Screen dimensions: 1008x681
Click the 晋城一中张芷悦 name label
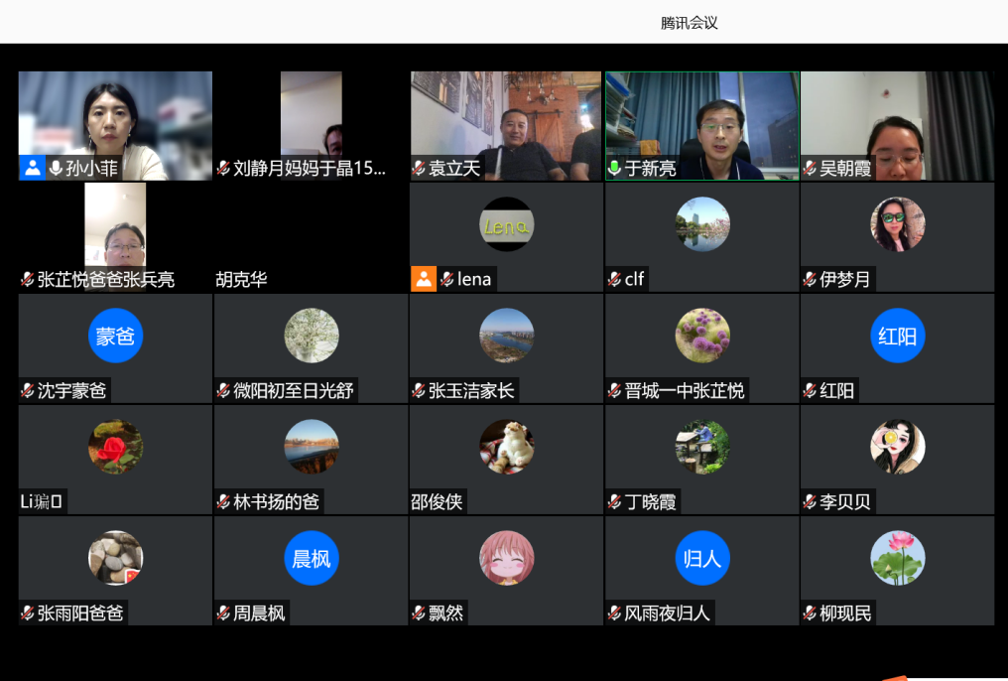click(685, 390)
